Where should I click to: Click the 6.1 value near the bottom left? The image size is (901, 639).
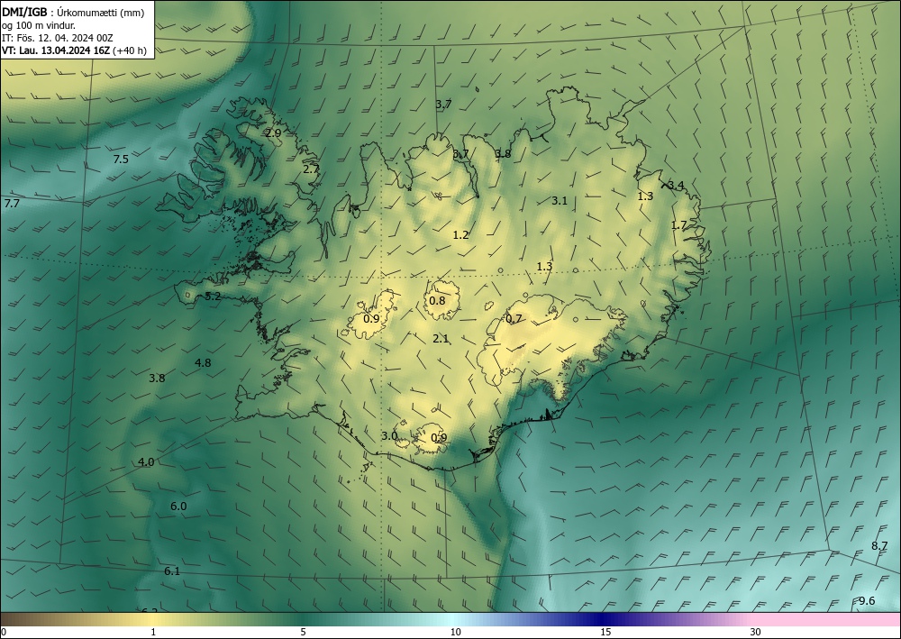[172, 571]
